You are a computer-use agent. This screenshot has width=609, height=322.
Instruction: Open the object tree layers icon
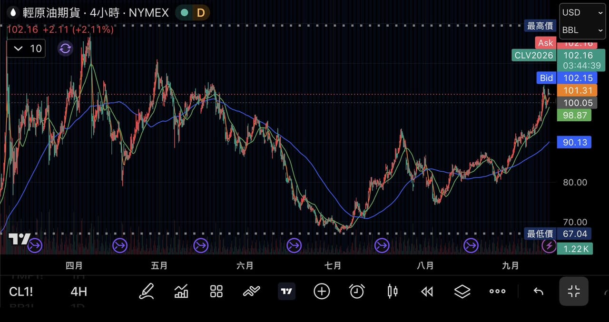tap(462, 291)
